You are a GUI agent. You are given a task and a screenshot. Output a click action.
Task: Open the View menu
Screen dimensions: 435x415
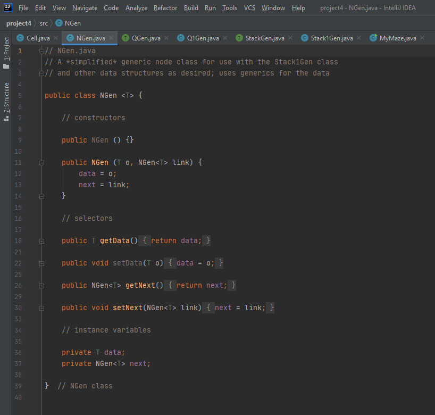59,8
